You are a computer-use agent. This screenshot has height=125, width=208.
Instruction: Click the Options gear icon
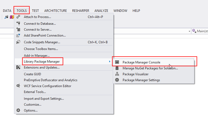pyautogui.click(x=18, y=110)
